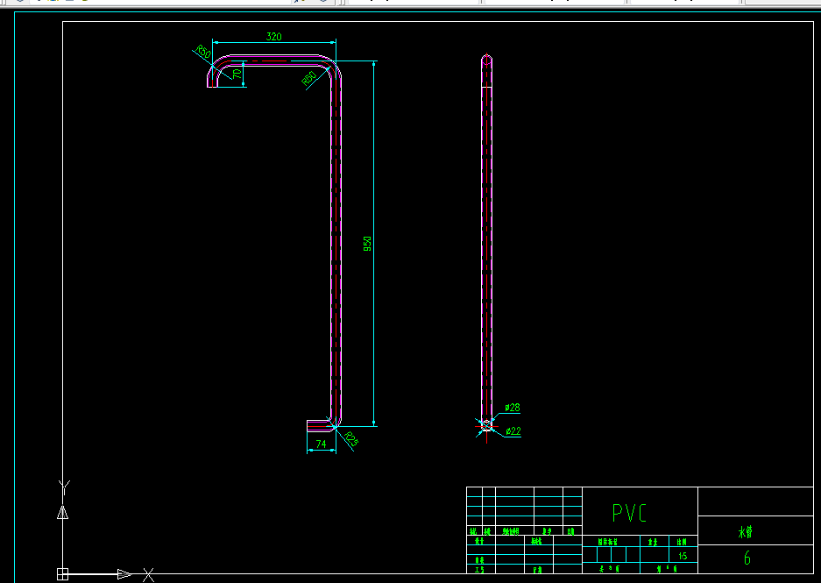Select the R50 label beside the 70 dimension
This screenshot has width=821, height=583.
203,52
